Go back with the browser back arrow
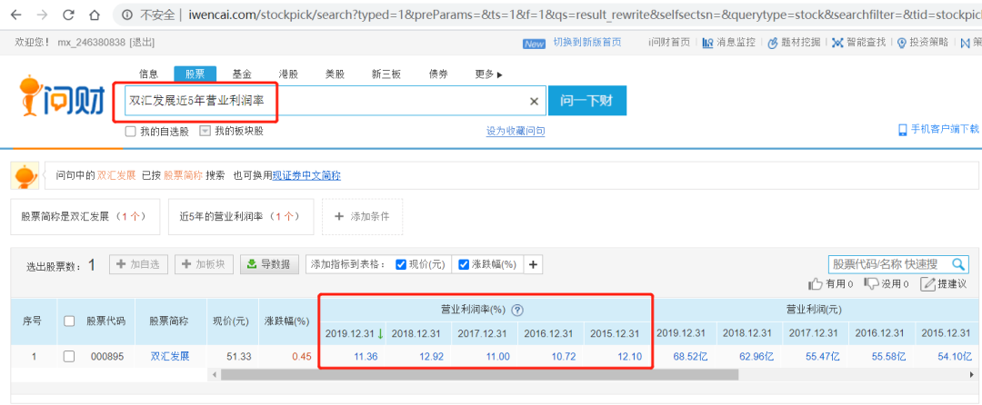This screenshot has height=405, width=982. pyautogui.click(x=16, y=15)
